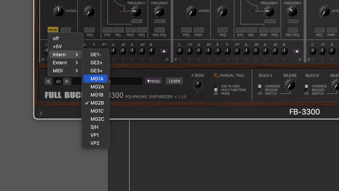Open the ▼MENU dropdown button
Image resolution: width=339 pixels, height=191 pixels.
[154, 81]
